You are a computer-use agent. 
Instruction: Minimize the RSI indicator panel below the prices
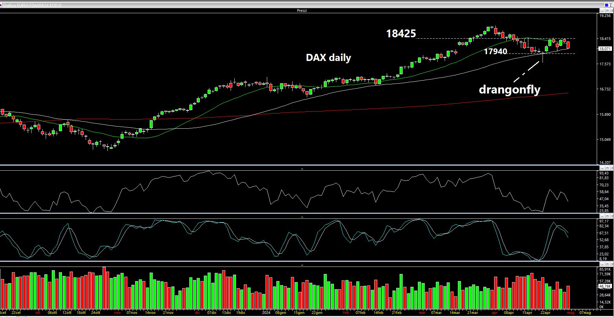coord(602,168)
